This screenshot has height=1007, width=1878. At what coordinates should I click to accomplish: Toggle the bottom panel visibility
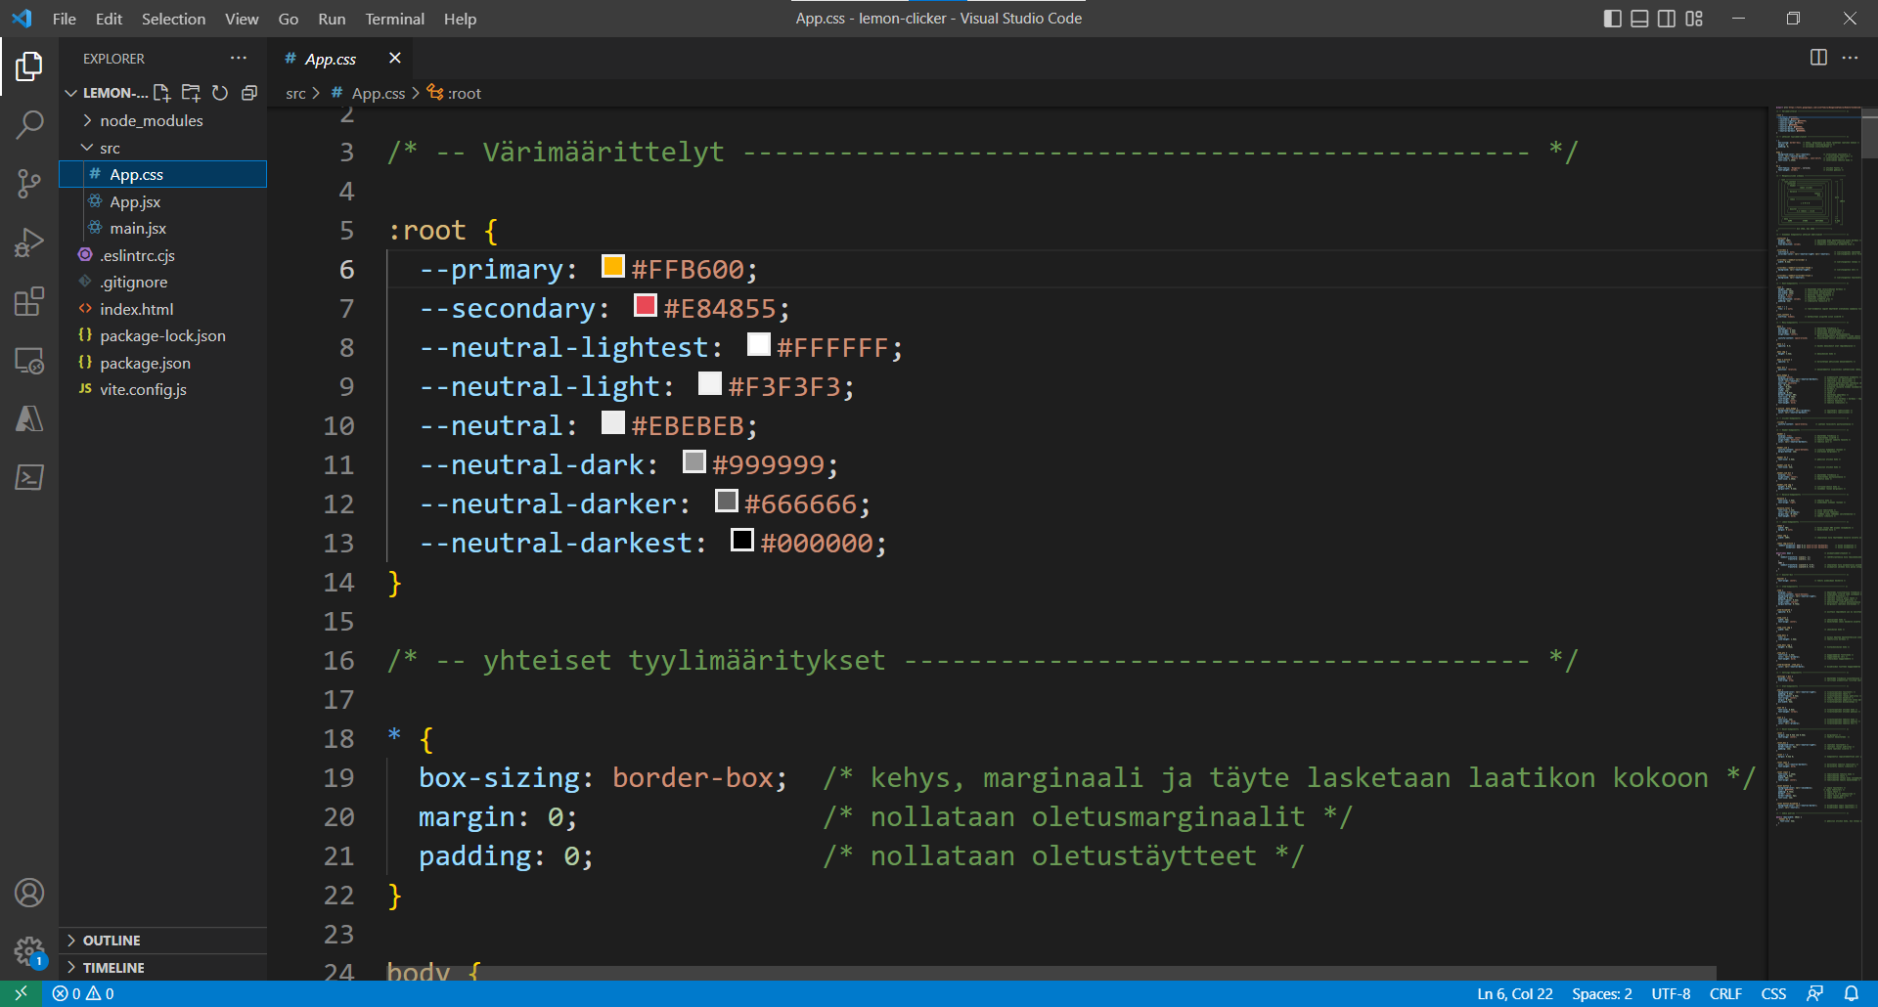pyautogui.click(x=1640, y=19)
